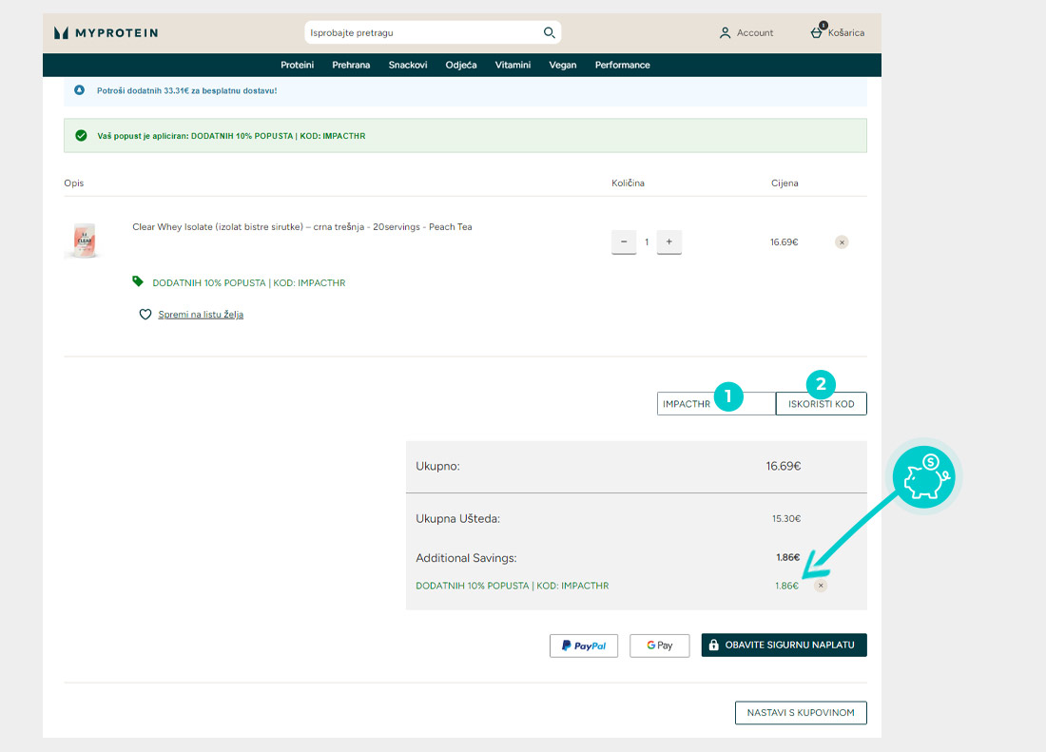1046x752 pixels.
Task: Click the quantity value 1
Action: pyautogui.click(x=647, y=242)
